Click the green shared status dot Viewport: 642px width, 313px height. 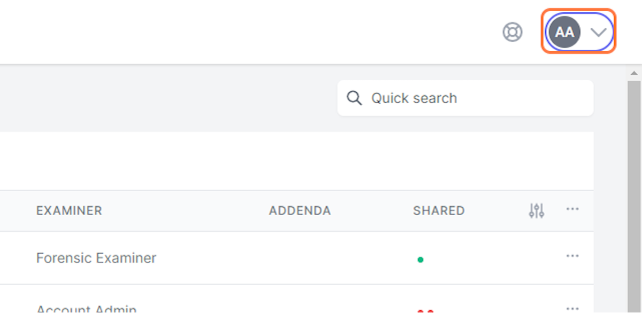coord(421,260)
